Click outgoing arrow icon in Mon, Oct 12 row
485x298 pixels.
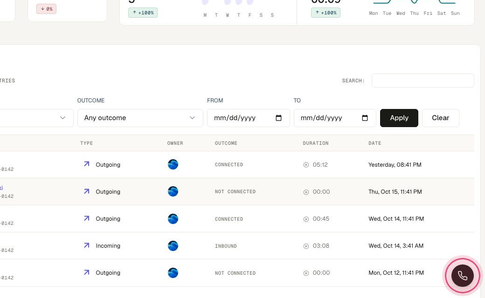[x=87, y=272]
